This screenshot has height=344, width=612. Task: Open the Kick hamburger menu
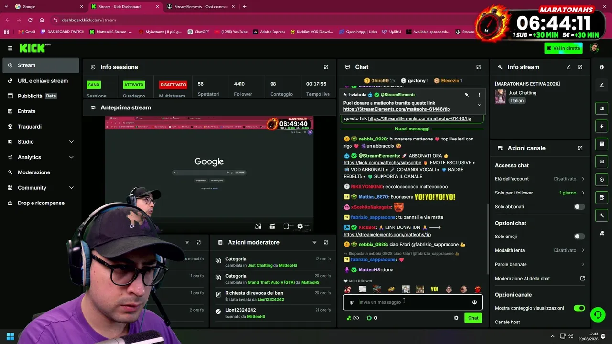[x=10, y=48]
